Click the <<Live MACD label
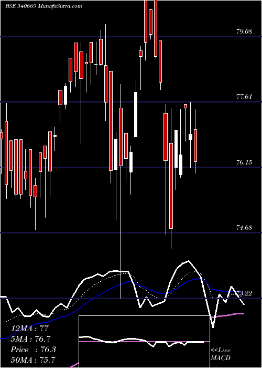This screenshot has height=368, width=262. pos(221,354)
